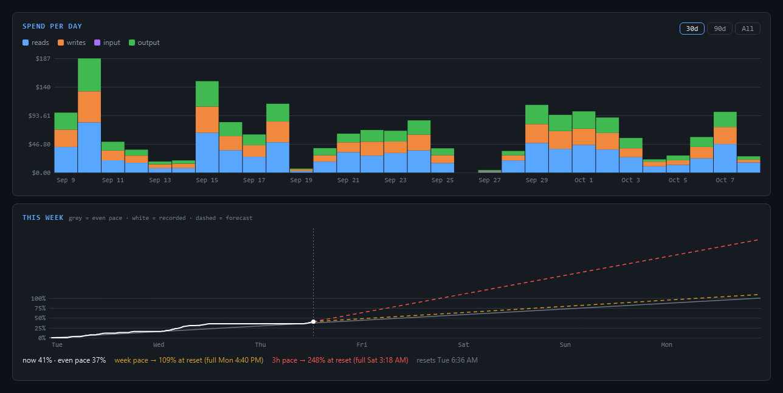Image resolution: width=783 pixels, height=393 pixels.
Task: Click the 75% axis label
Action: [x=40, y=308]
